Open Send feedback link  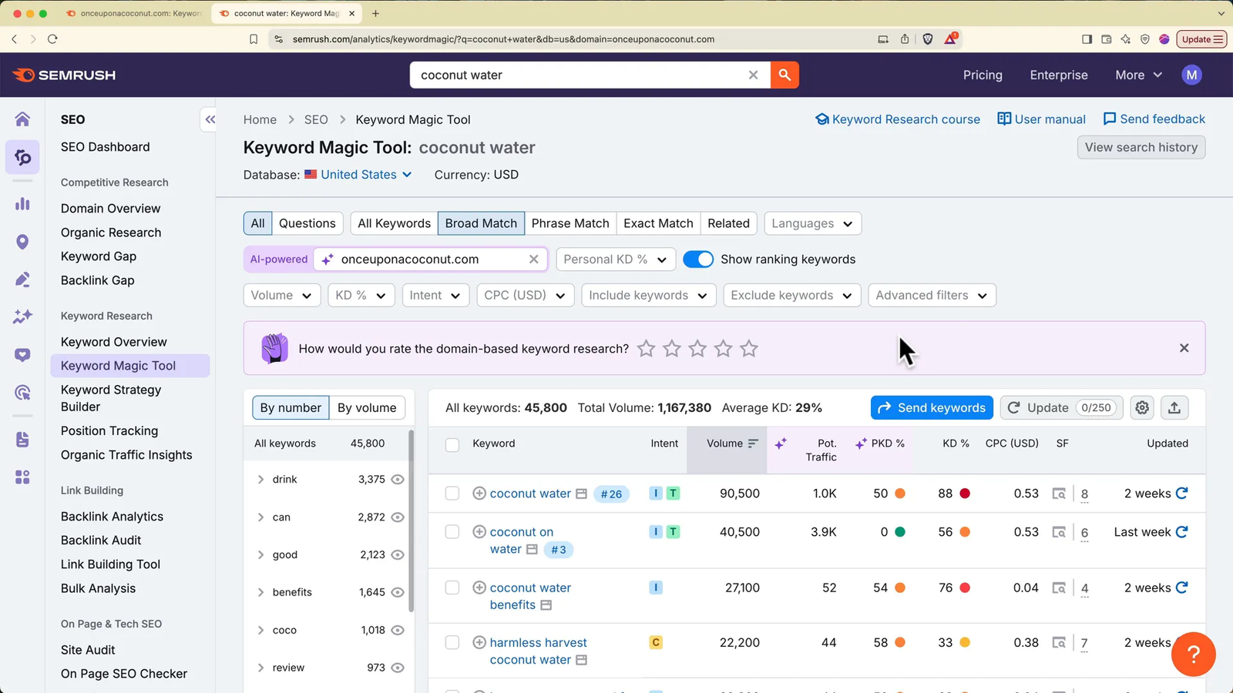(1154, 119)
